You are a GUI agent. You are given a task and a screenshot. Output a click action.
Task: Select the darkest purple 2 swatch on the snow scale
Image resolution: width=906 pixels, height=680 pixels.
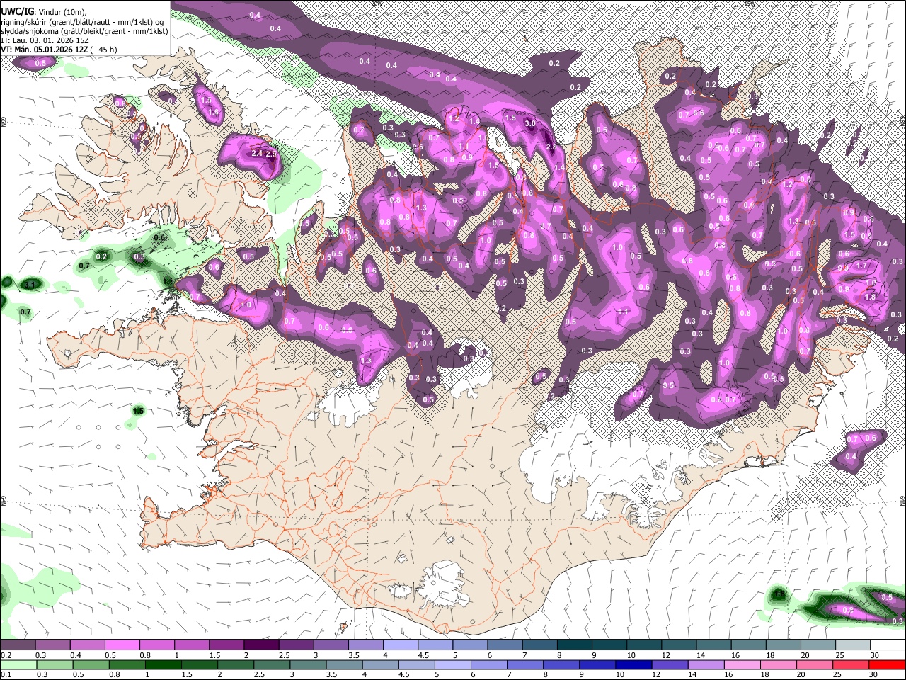tap(261, 645)
